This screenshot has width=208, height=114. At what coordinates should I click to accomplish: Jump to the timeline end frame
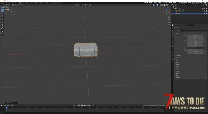[x=86, y=105]
